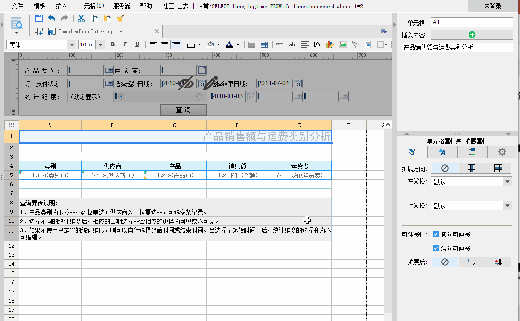Open the preview template icon

[x=16, y=24]
